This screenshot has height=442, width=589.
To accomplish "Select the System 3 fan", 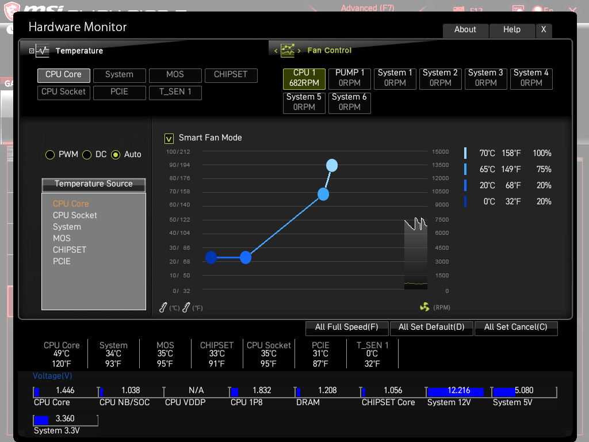I will pos(485,78).
